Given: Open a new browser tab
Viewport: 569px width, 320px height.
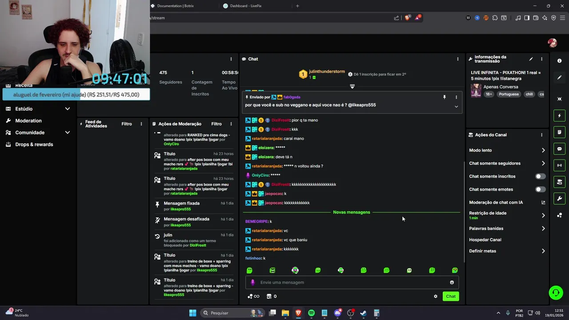Looking at the screenshot, I should [297, 6].
